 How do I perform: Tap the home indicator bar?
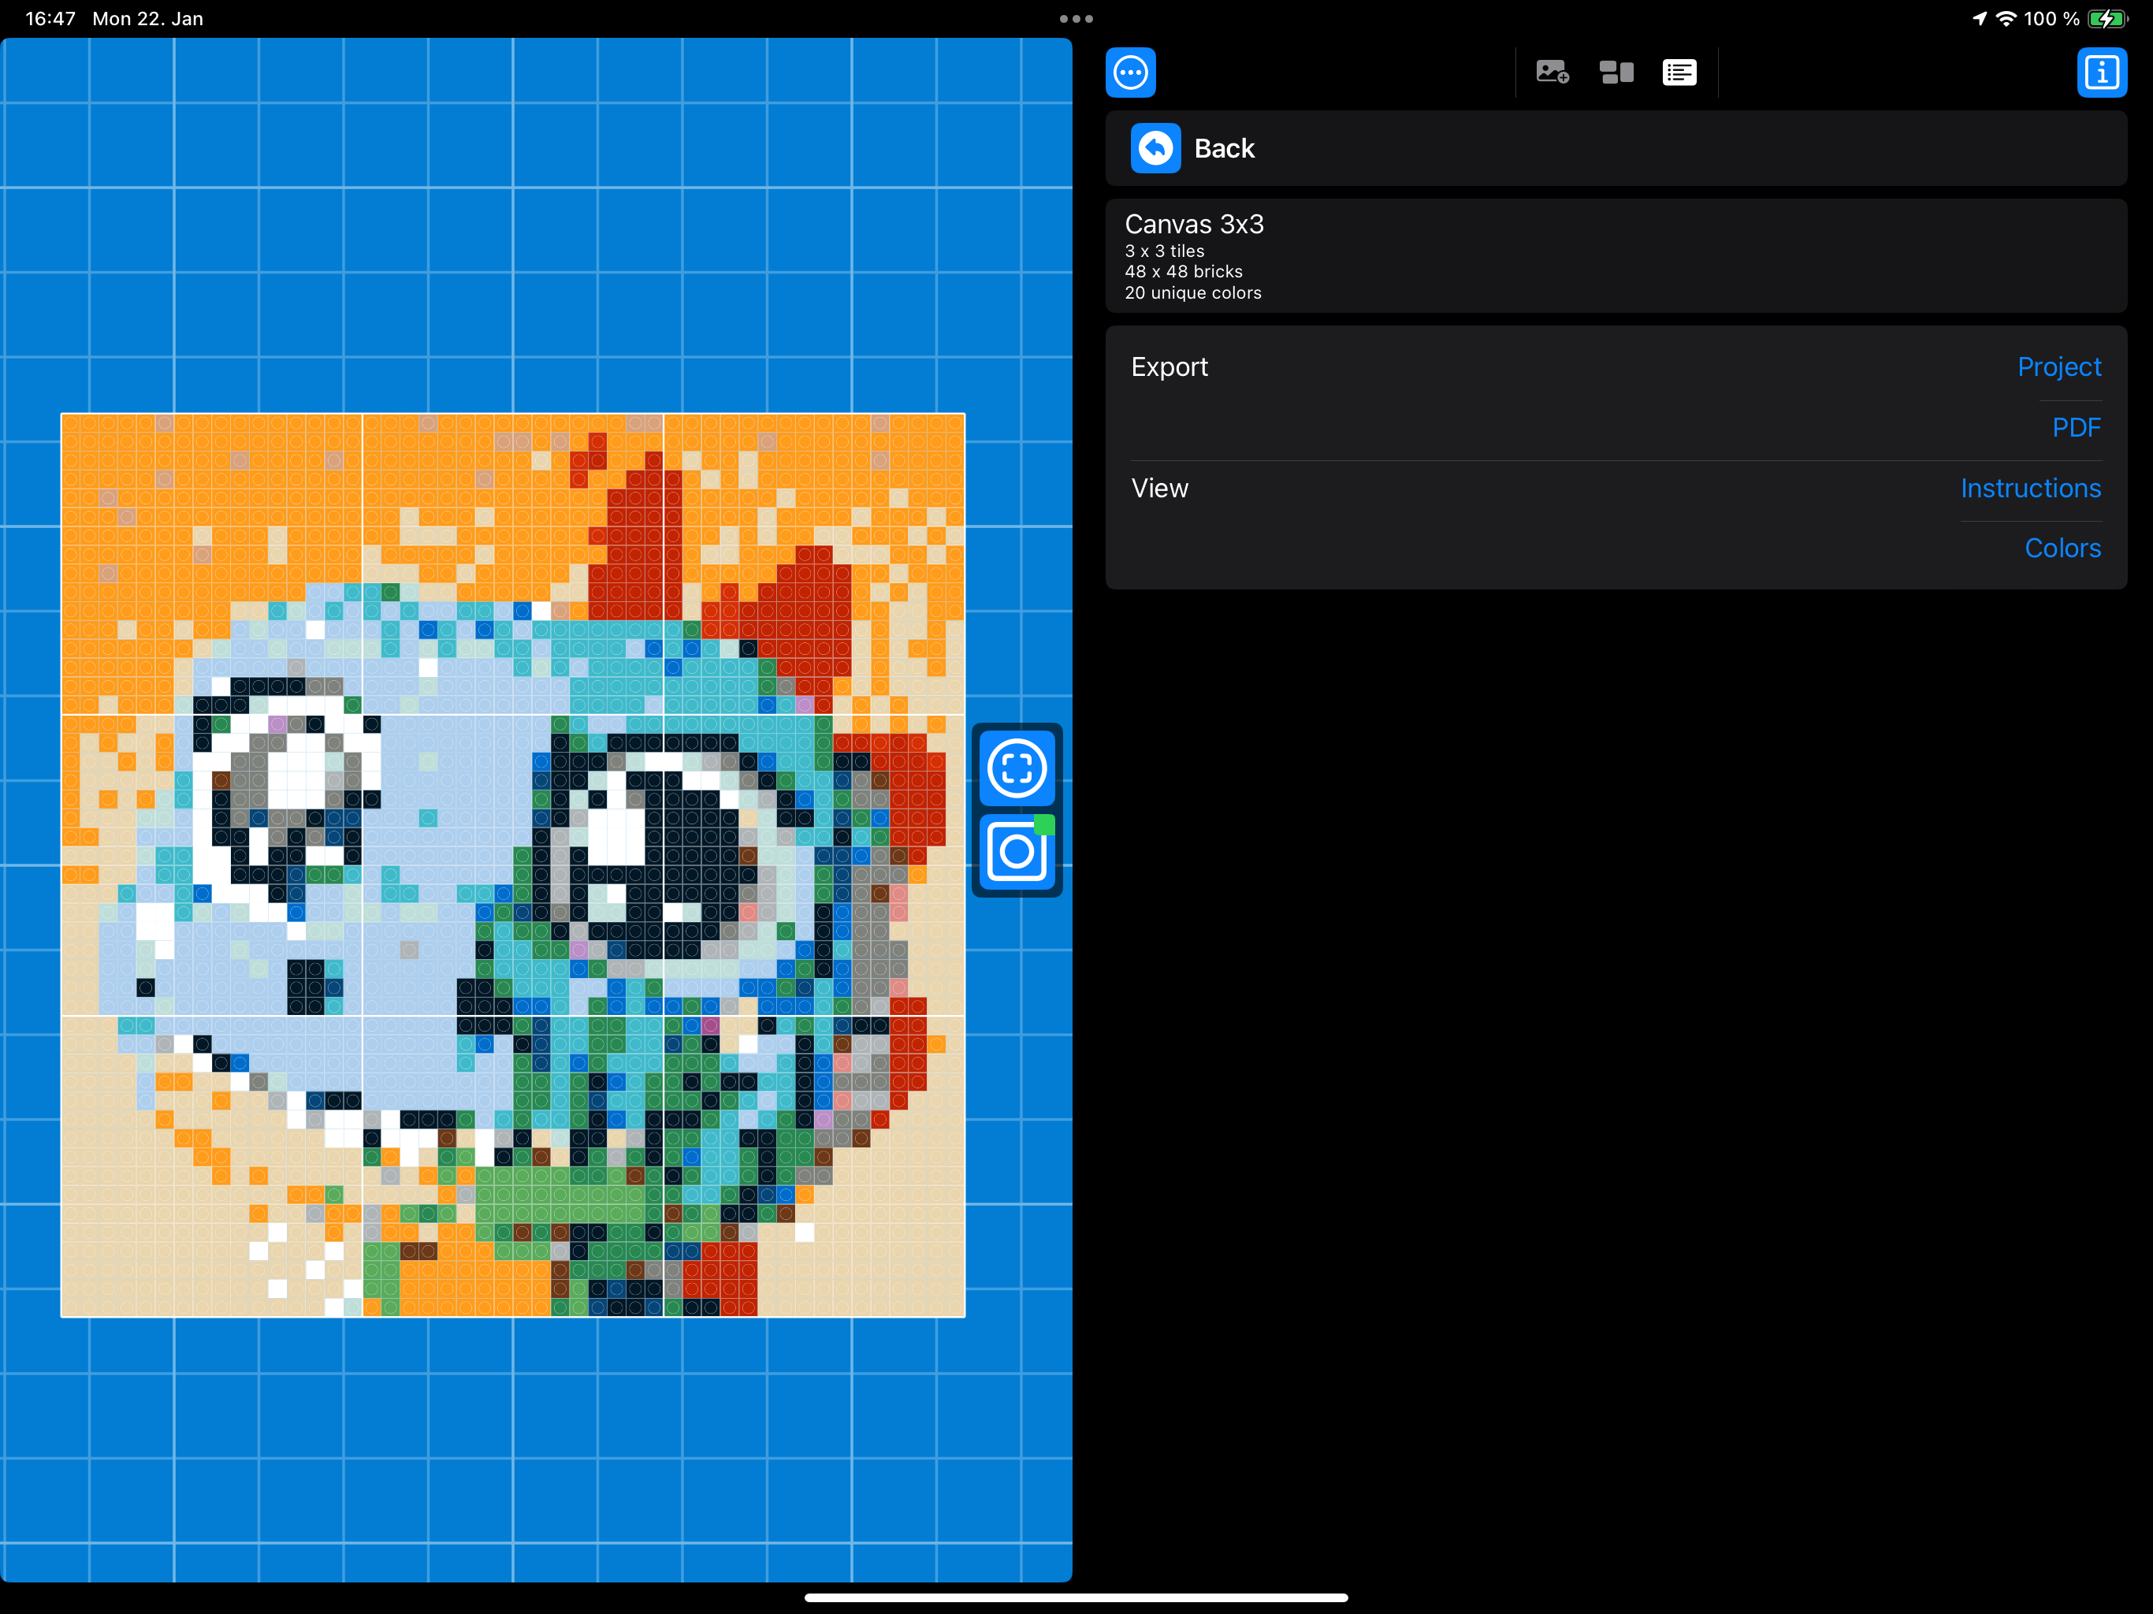1076,1597
